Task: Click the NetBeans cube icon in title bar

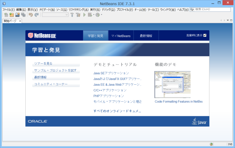Action: 4,4
